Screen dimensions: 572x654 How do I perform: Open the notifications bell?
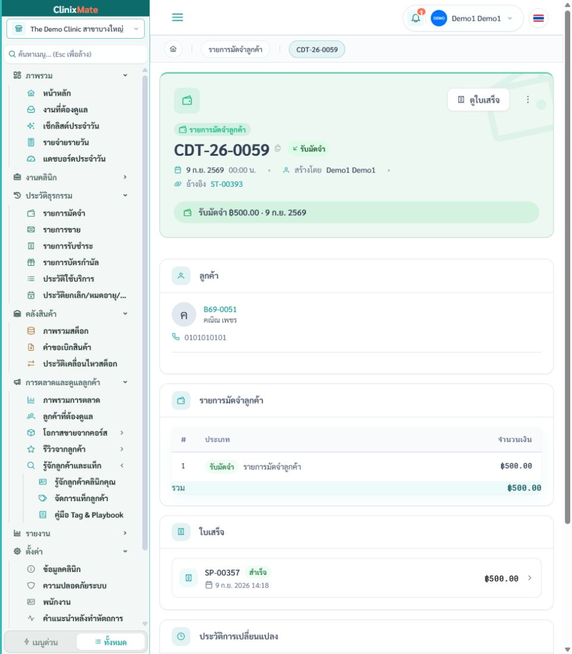point(415,18)
